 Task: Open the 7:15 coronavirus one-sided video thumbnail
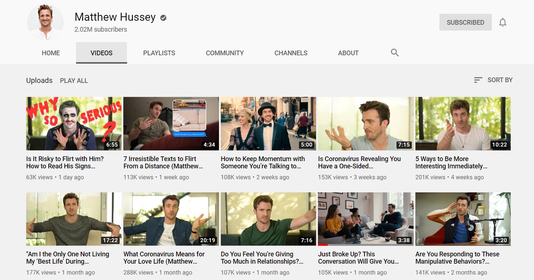point(366,124)
